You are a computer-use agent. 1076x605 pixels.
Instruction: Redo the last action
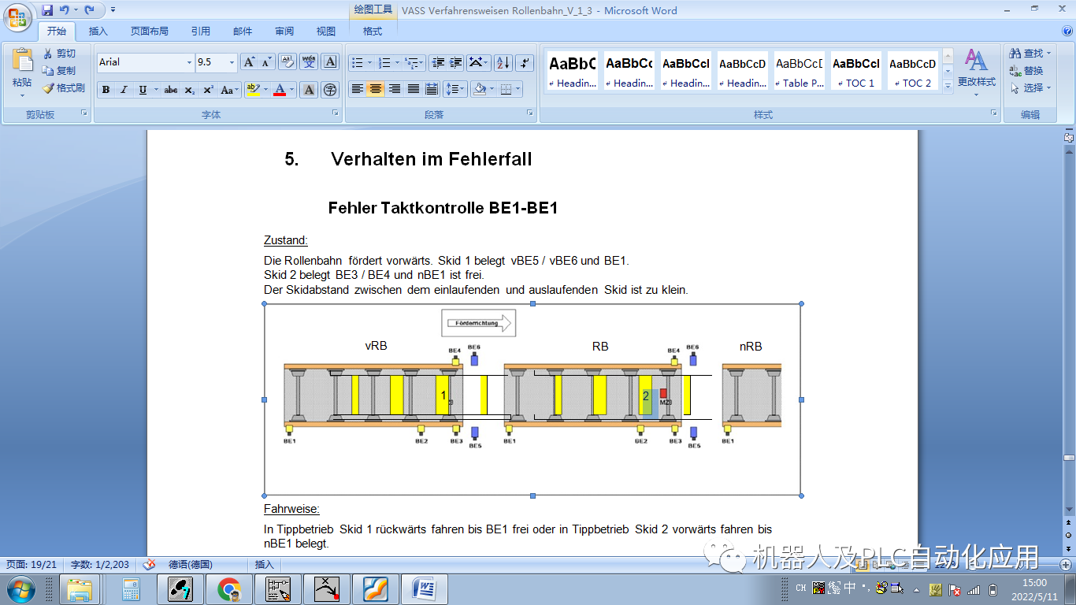[89, 10]
